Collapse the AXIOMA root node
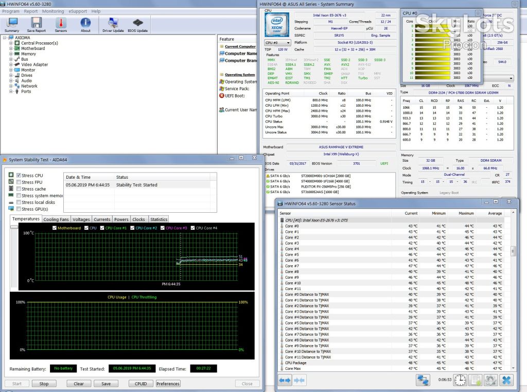The width and height of the screenshot is (527, 392). [5, 38]
